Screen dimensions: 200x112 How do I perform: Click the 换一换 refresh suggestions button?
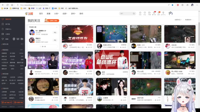coord(43,47)
